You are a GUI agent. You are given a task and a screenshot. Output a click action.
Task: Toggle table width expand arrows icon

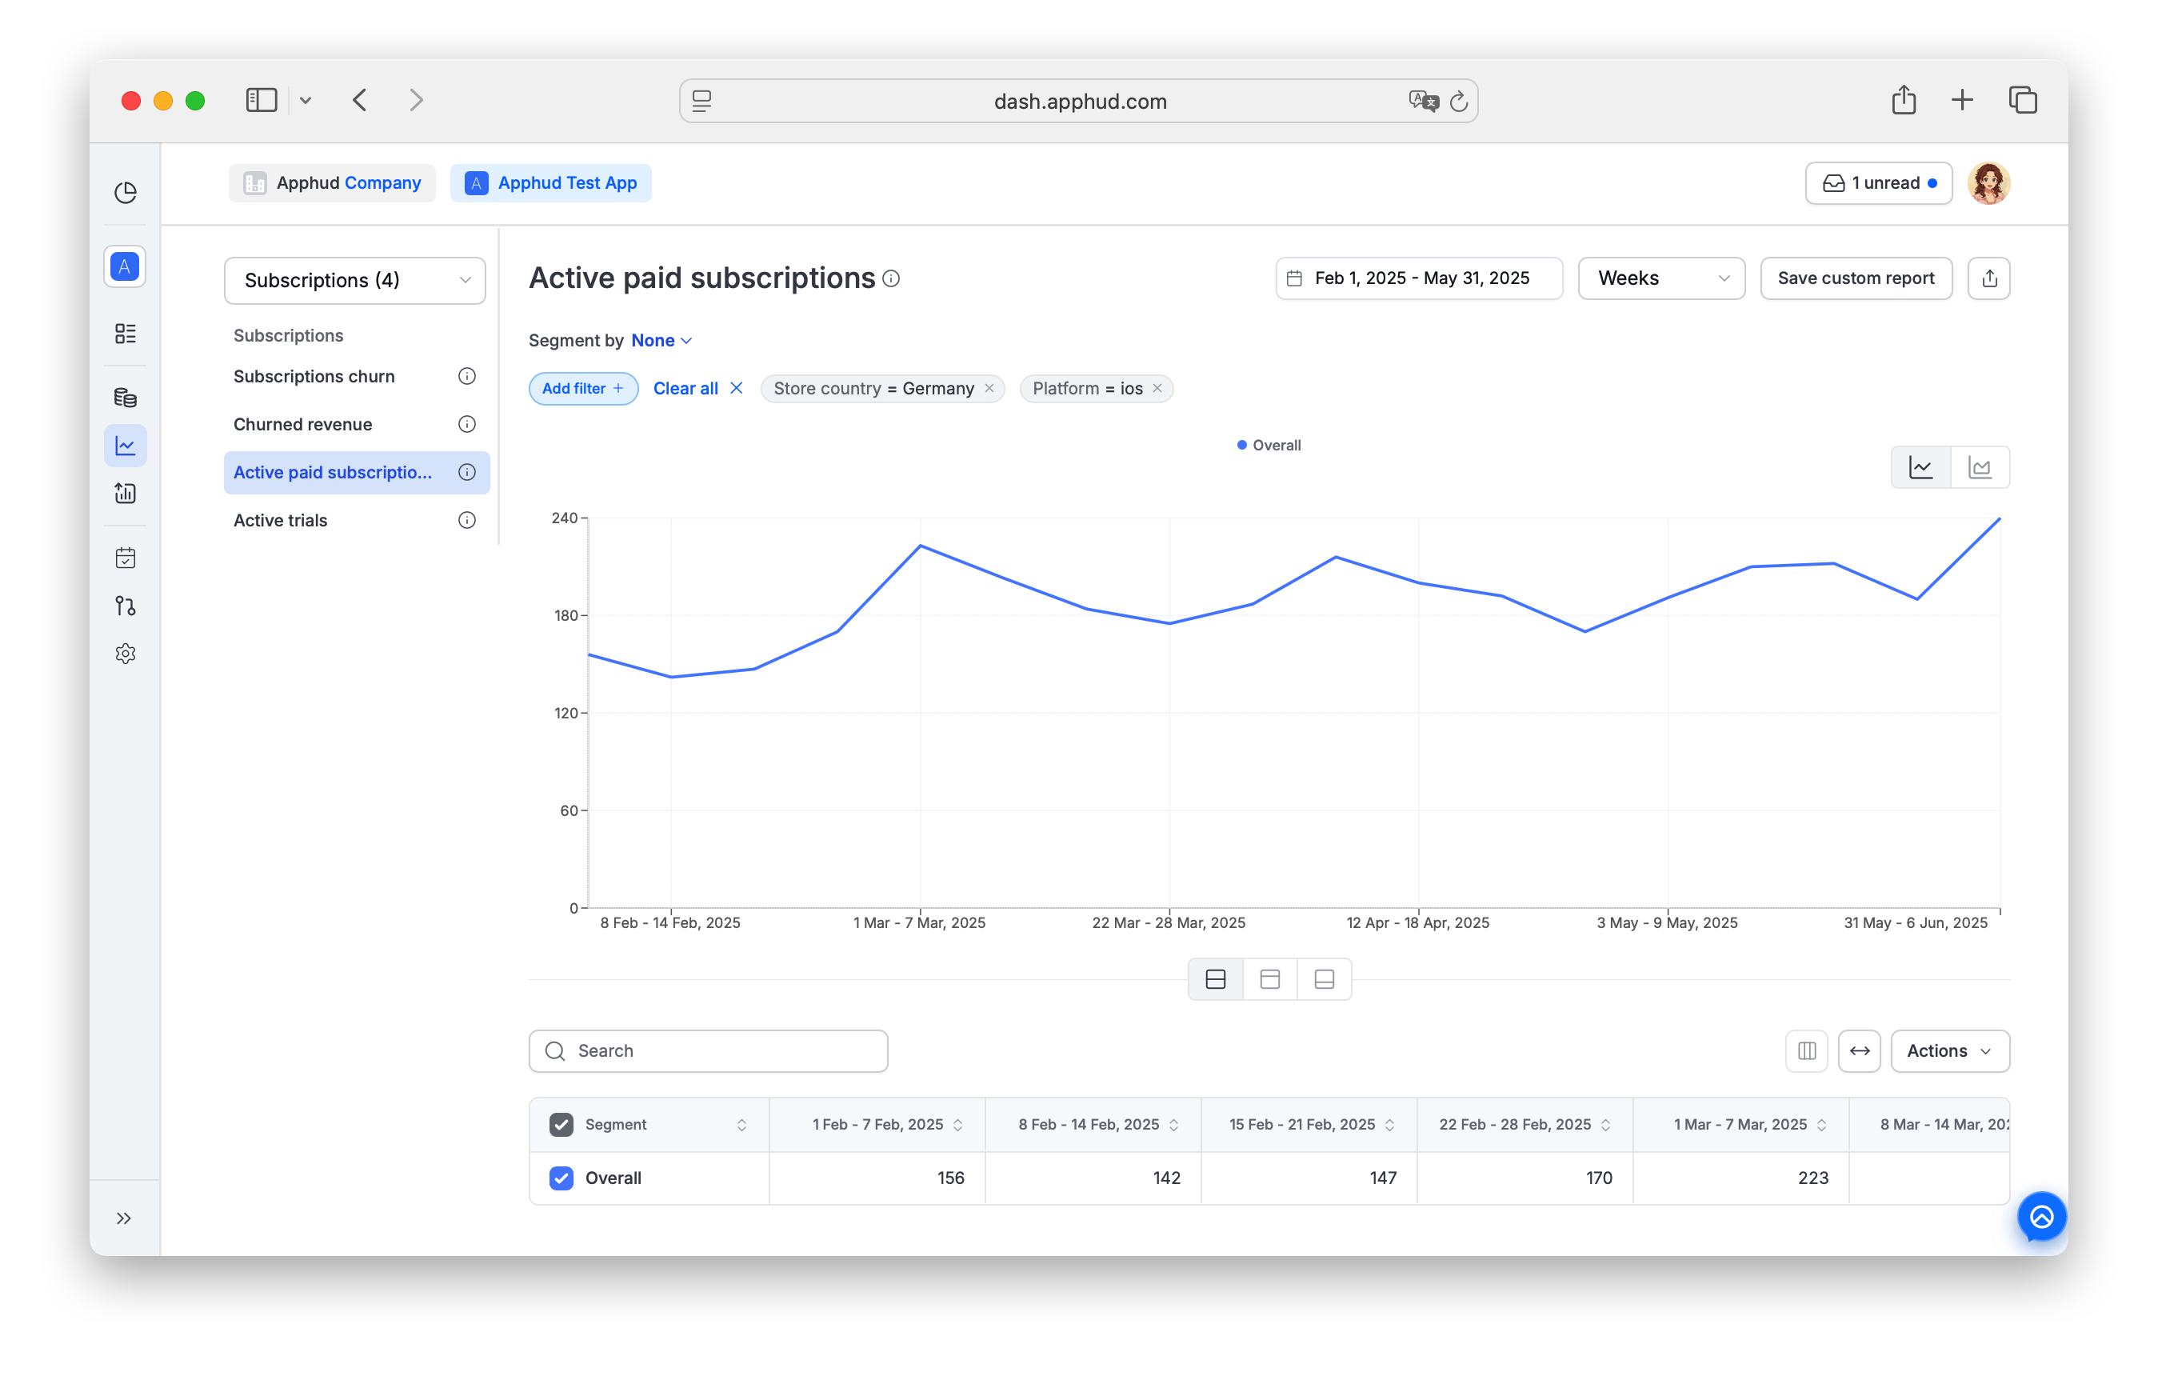[1860, 1050]
